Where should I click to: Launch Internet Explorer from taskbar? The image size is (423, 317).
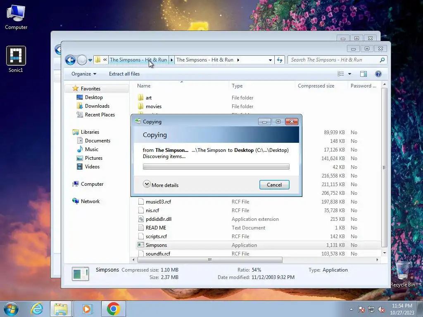coord(37,309)
